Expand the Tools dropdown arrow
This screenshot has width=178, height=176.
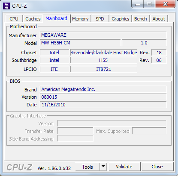pos(103,167)
